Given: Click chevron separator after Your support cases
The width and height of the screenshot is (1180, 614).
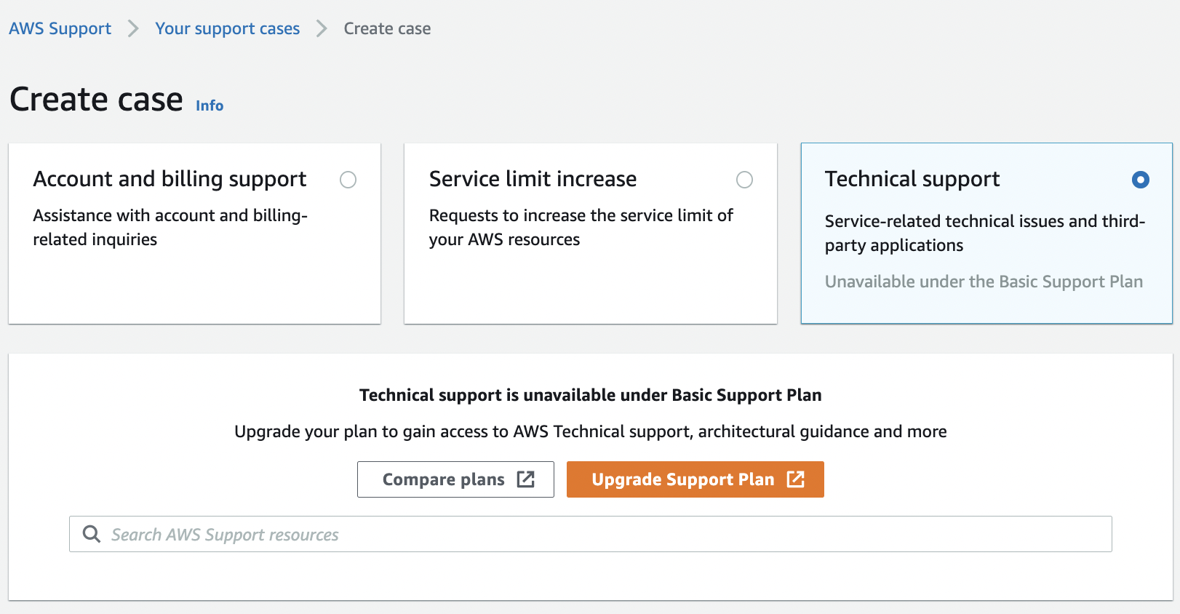Looking at the screenshot, I should coord(322,28).
